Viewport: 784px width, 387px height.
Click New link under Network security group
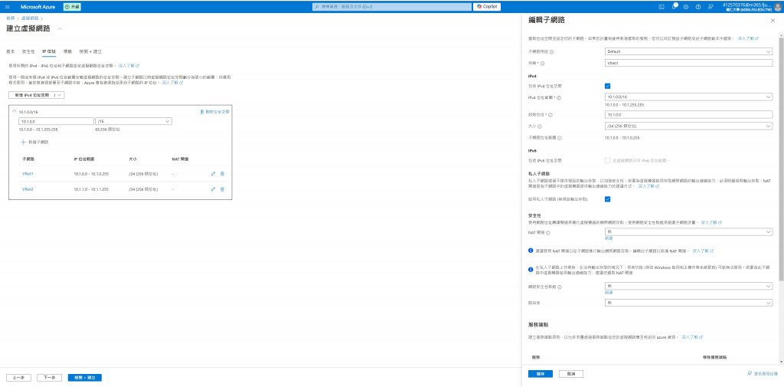click(x=609, y=293)
